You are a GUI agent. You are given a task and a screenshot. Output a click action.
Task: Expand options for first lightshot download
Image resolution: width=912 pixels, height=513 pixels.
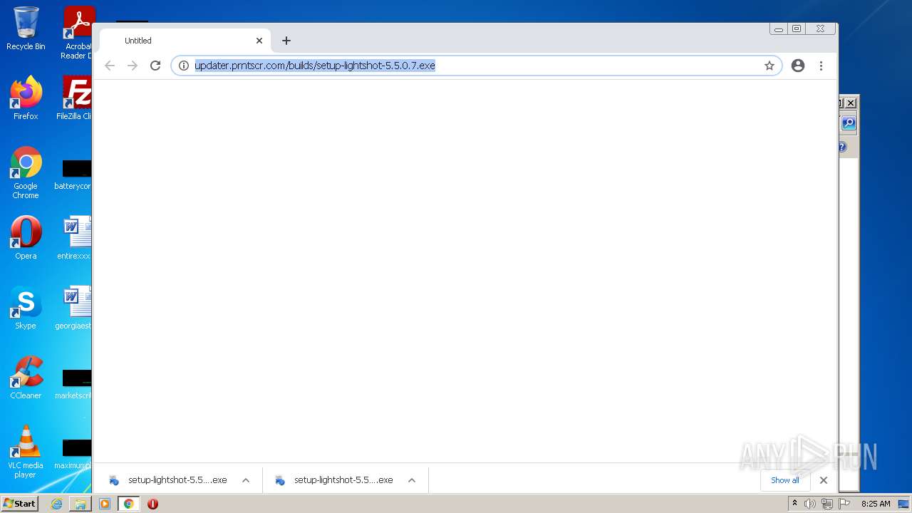[246, 480]
